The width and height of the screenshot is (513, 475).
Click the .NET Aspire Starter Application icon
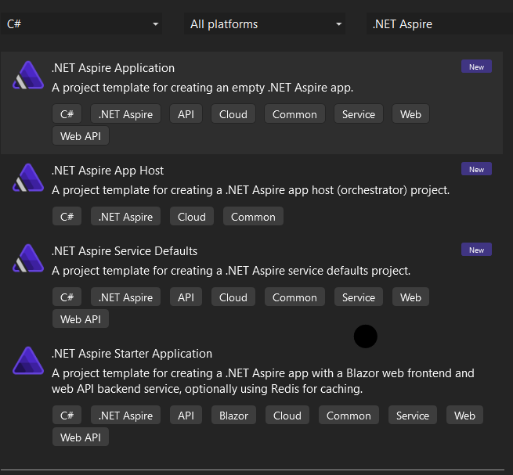tap(27, 362)
